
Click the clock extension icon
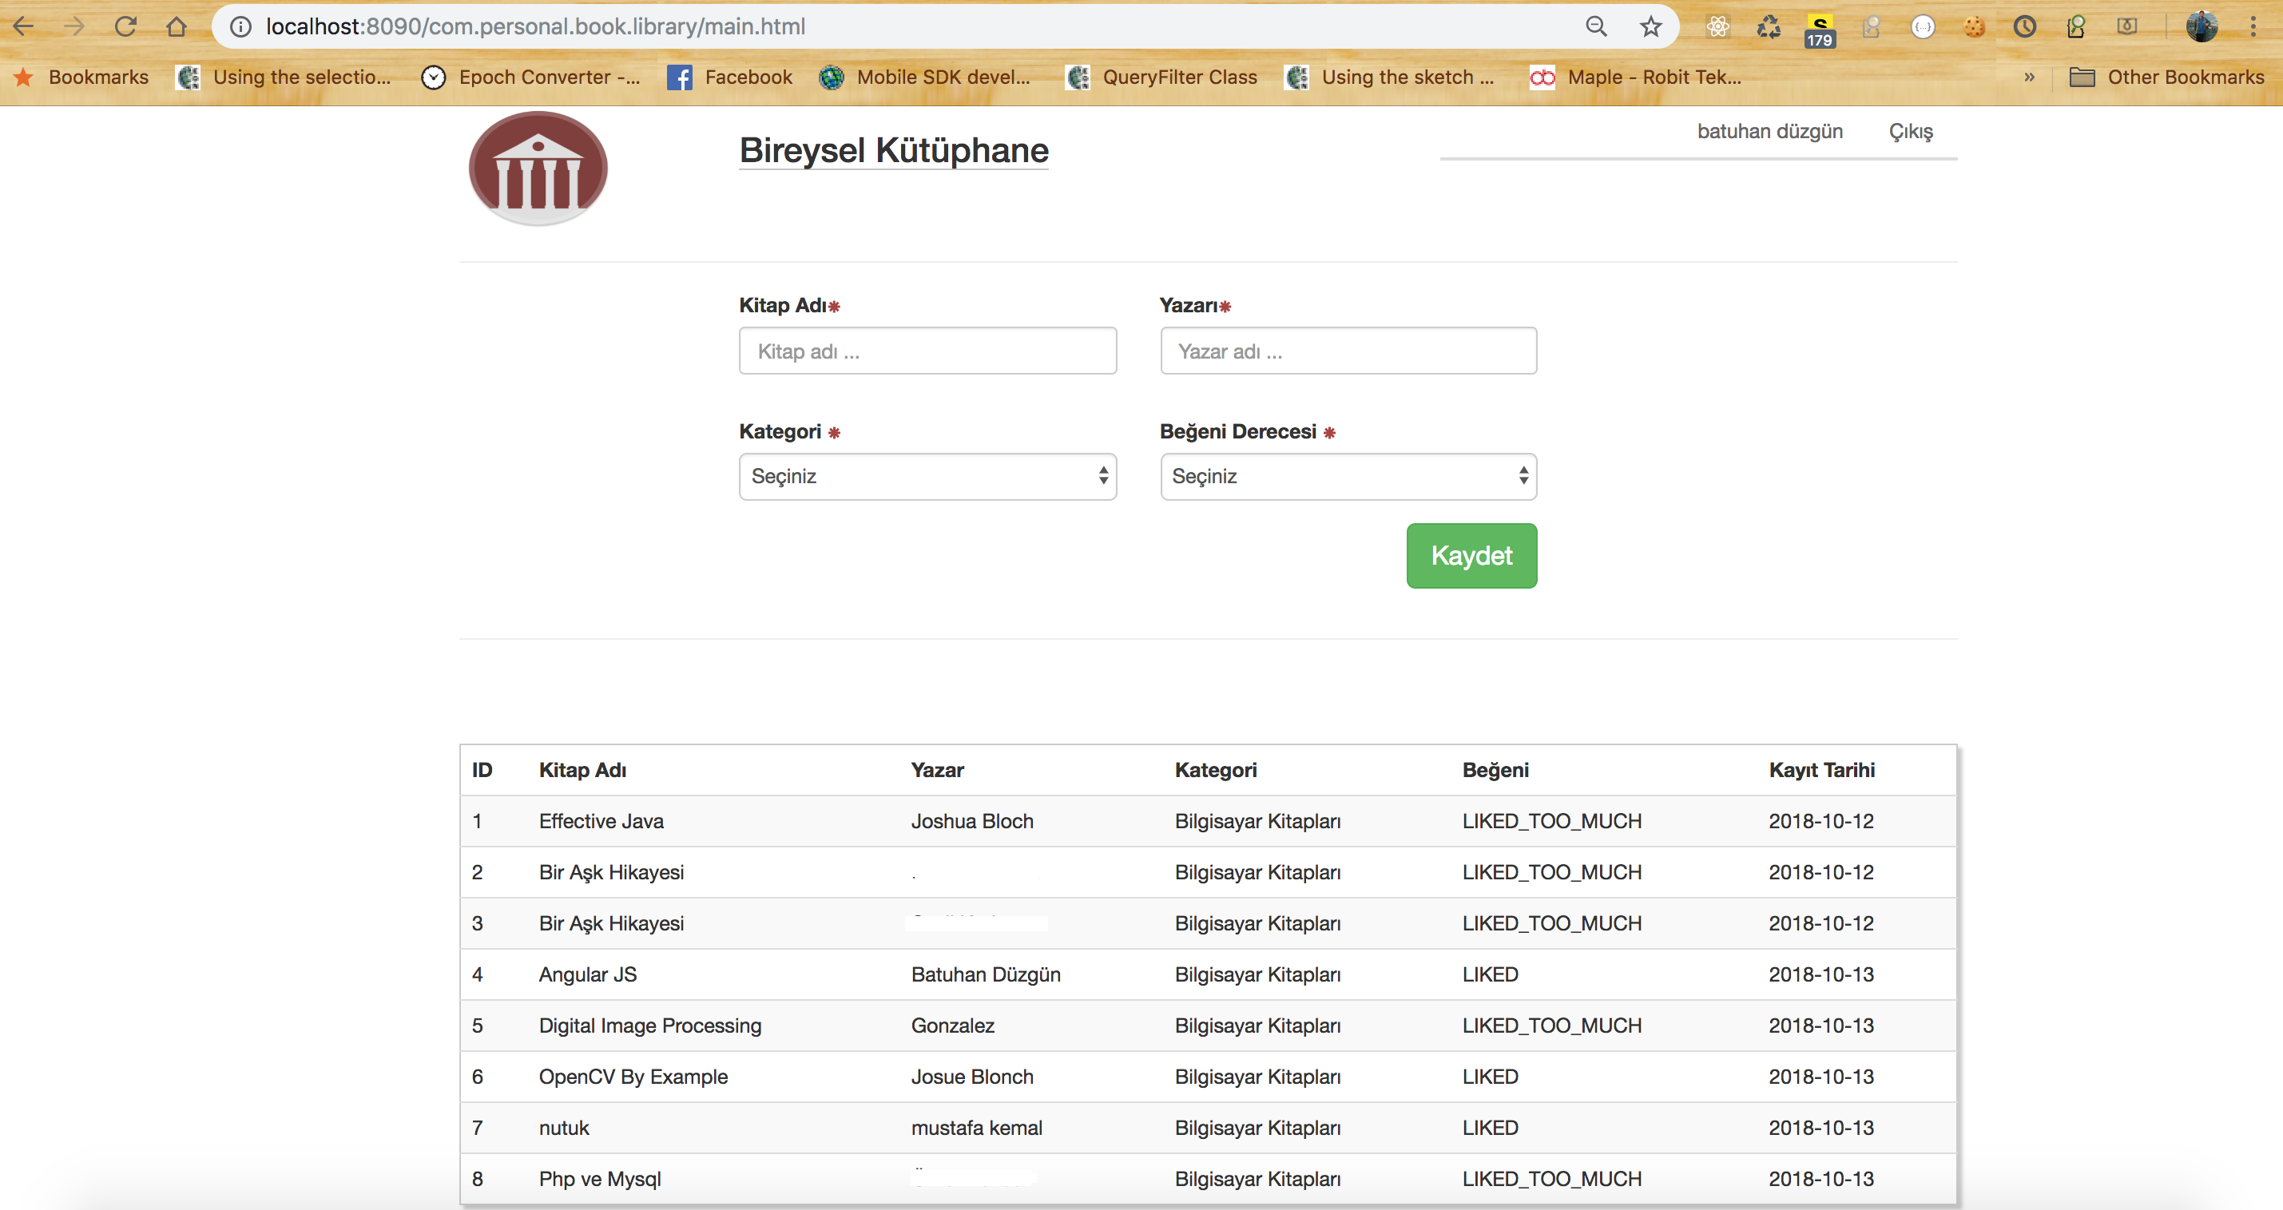tap(2024, 26)
